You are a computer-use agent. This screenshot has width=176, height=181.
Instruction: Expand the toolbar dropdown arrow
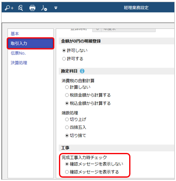click(x=56, y=8)
